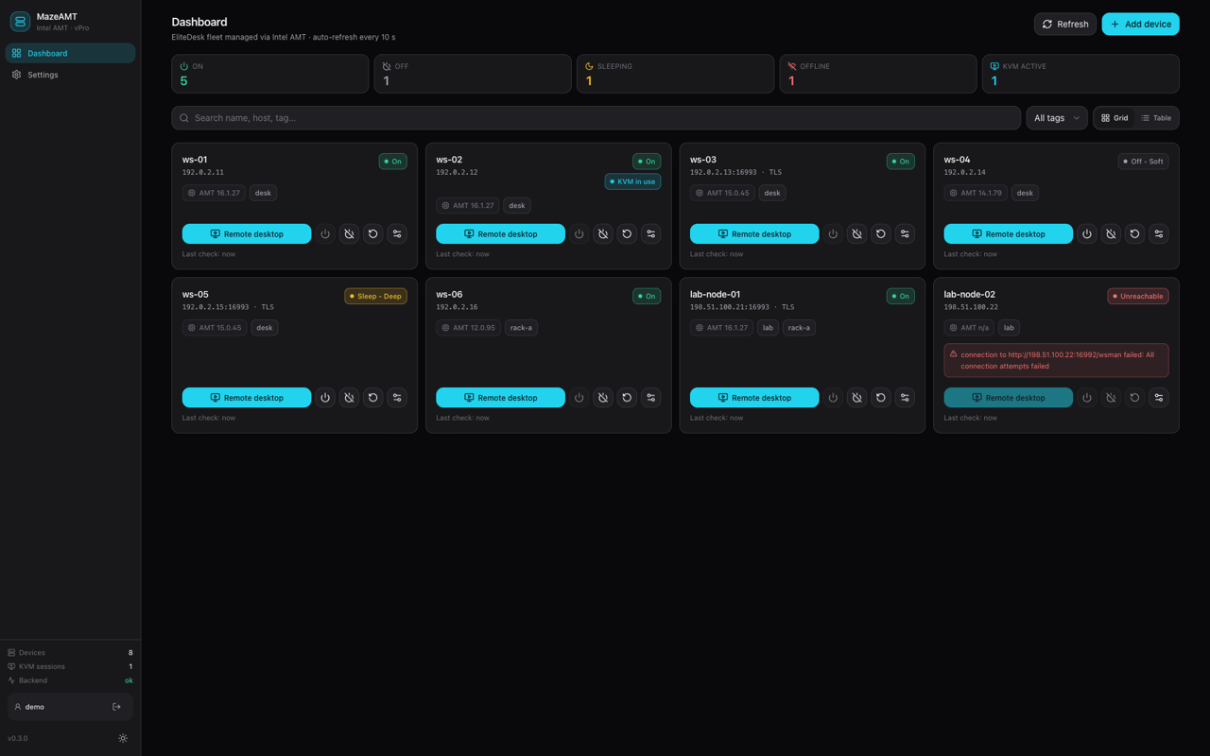Click the Refresh button

tap(1065, 24)
